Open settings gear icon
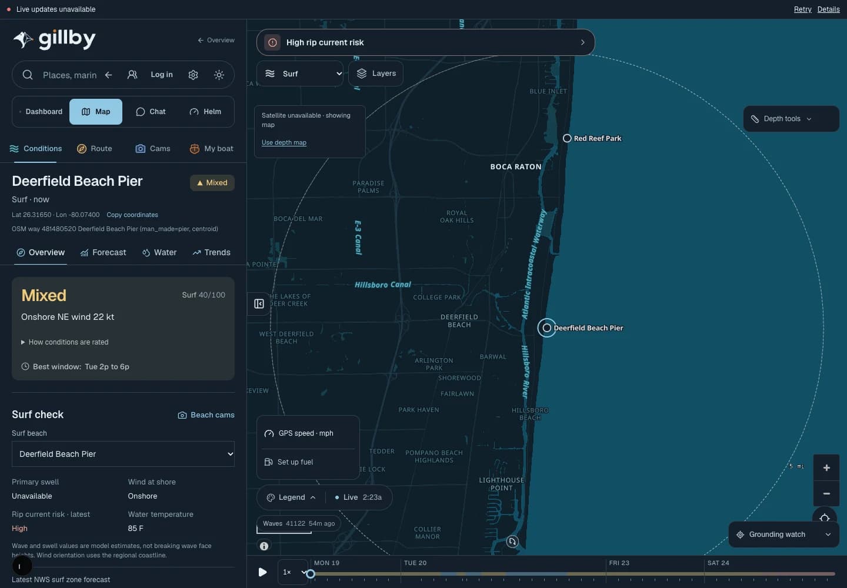 coord(193,75)
